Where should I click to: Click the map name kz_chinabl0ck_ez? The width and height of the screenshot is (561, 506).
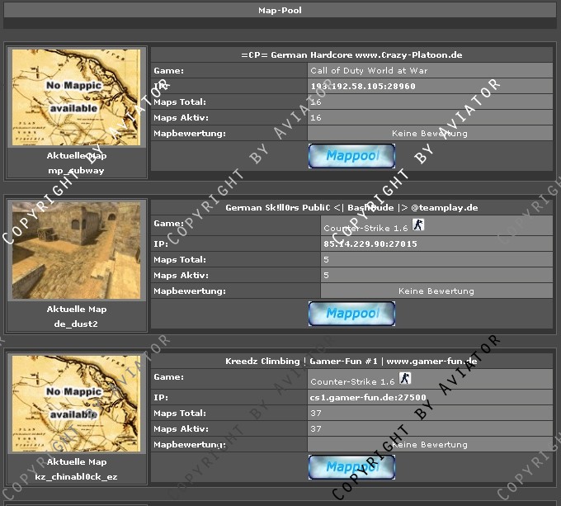(76, 477)
